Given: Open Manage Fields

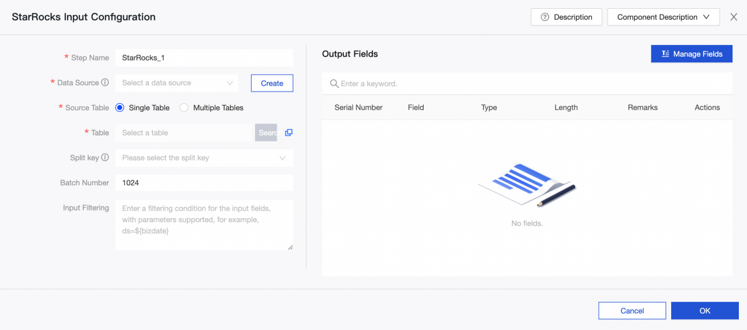Looking at the screenshot, I should tap(692, 54).
